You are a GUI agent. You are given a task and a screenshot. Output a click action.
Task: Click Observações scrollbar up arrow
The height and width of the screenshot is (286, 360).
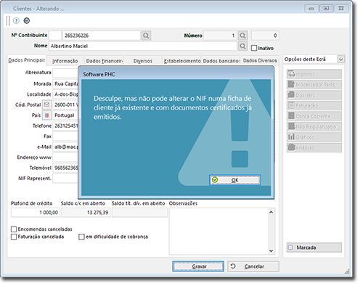click(x=271, y=212)
